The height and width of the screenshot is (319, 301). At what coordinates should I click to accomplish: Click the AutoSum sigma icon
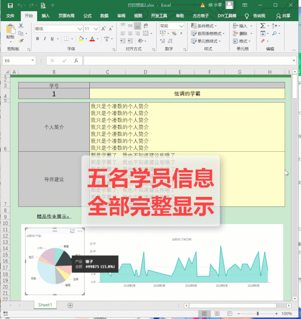pos(262,26)
